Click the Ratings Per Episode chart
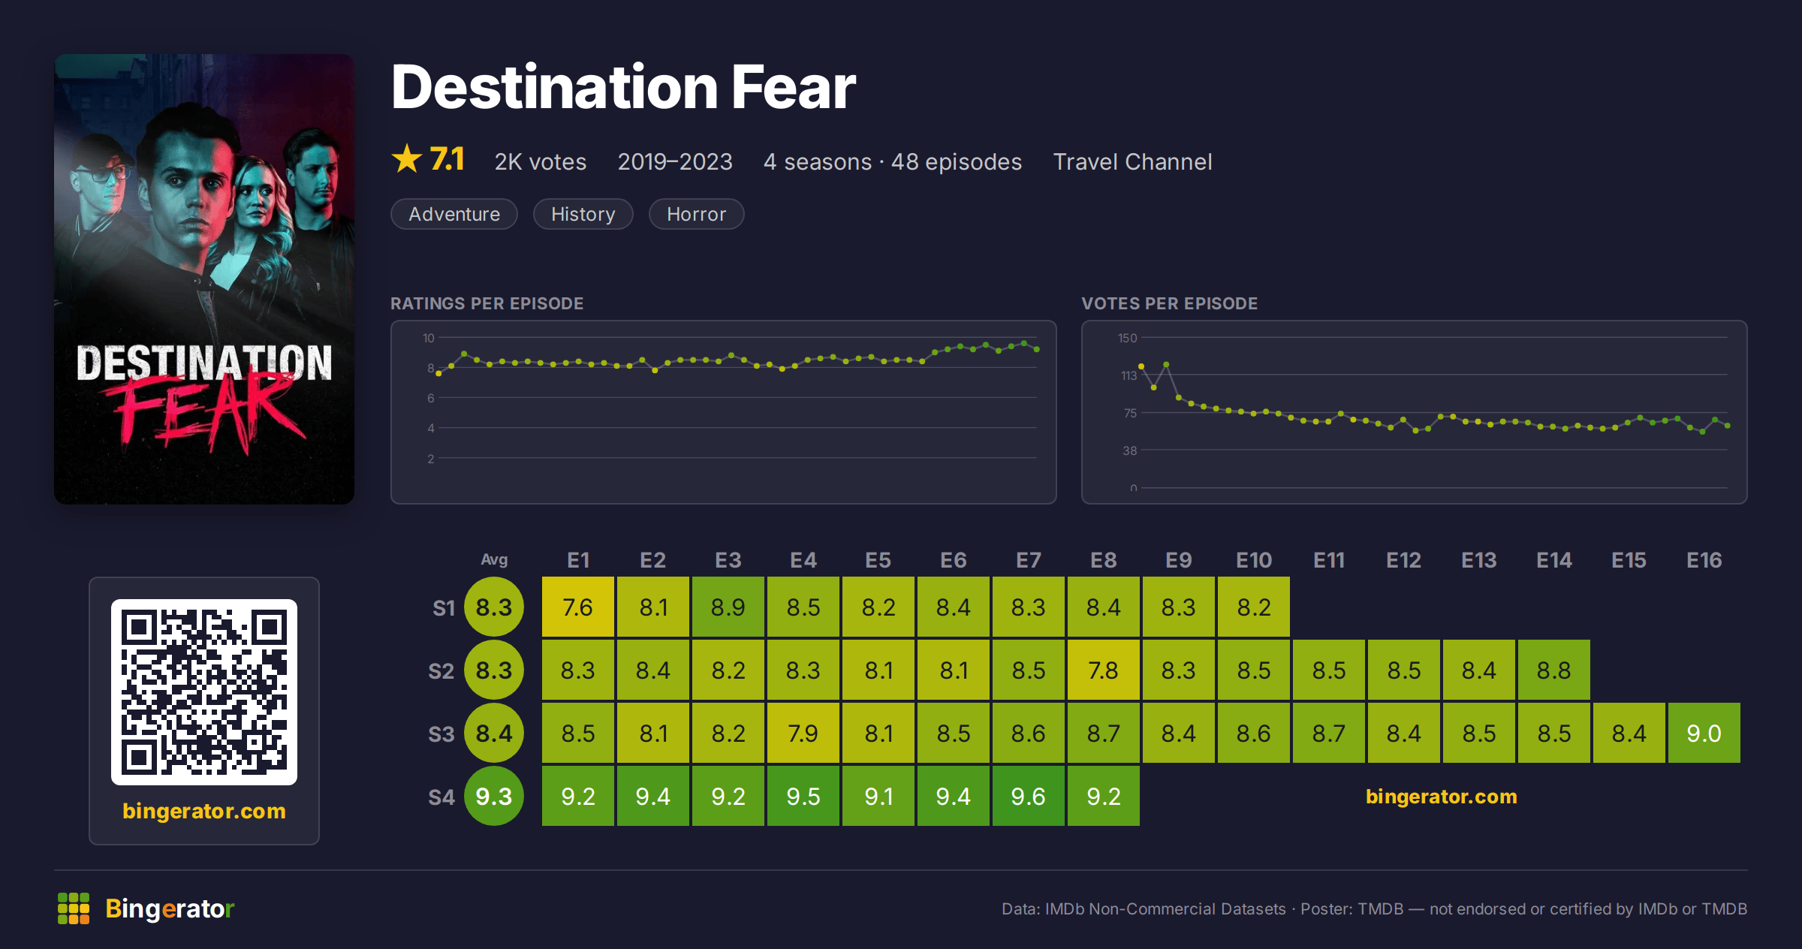 pos(724,412)
